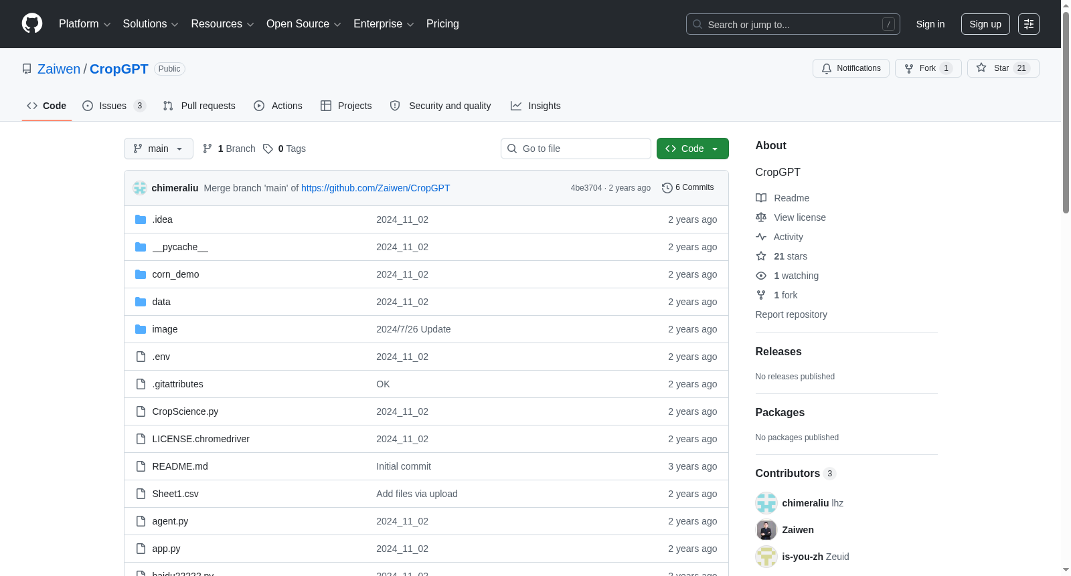Screen dimensions: 1071x576
Task: Click the activity pulse icon in About
Action: [761, 237]
